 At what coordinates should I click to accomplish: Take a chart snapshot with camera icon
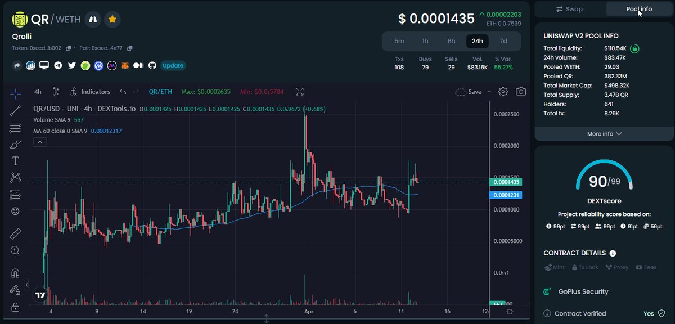[521, 91]
